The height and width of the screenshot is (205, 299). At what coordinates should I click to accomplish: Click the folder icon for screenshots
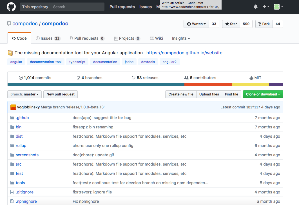[12, 155]
